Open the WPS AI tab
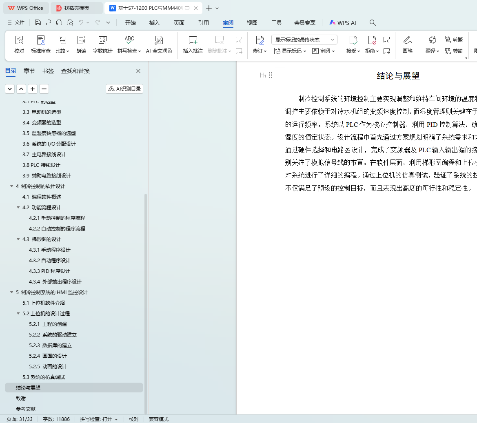477x423 pixels. point(343,23)
